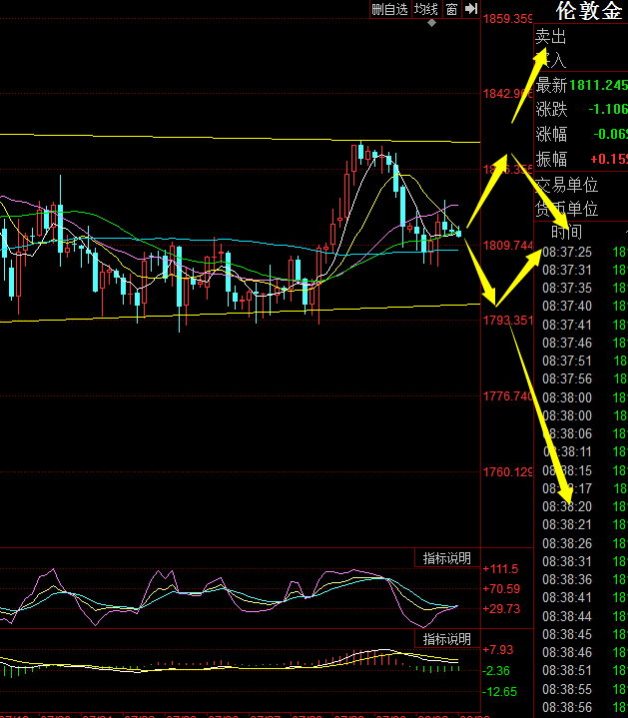Click the 1842.966 price axis label

508,94
